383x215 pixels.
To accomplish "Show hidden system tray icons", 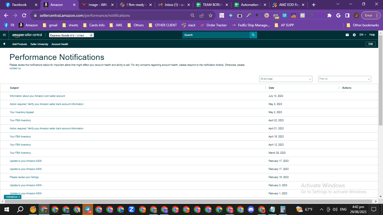I will pos(322,209).
